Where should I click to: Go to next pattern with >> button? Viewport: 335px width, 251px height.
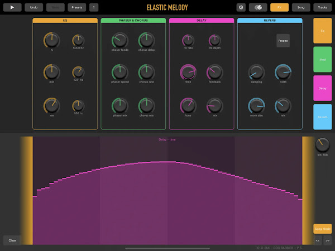[x=328, y=240]
